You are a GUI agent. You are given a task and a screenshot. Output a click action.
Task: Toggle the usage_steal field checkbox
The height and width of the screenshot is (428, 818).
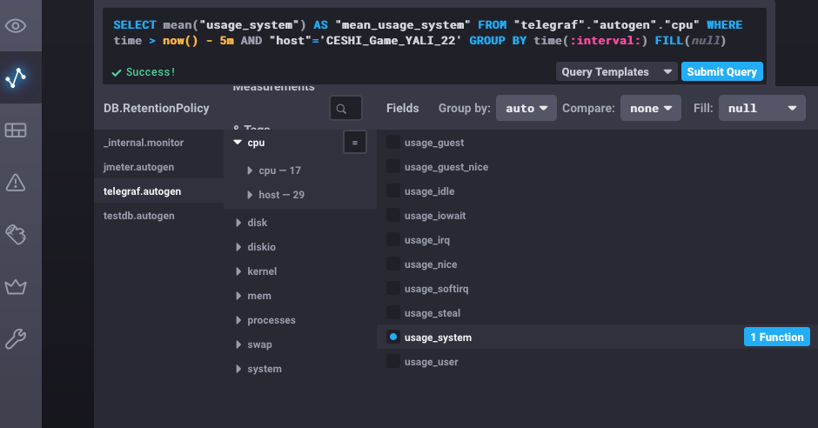(x=392, y=313)
